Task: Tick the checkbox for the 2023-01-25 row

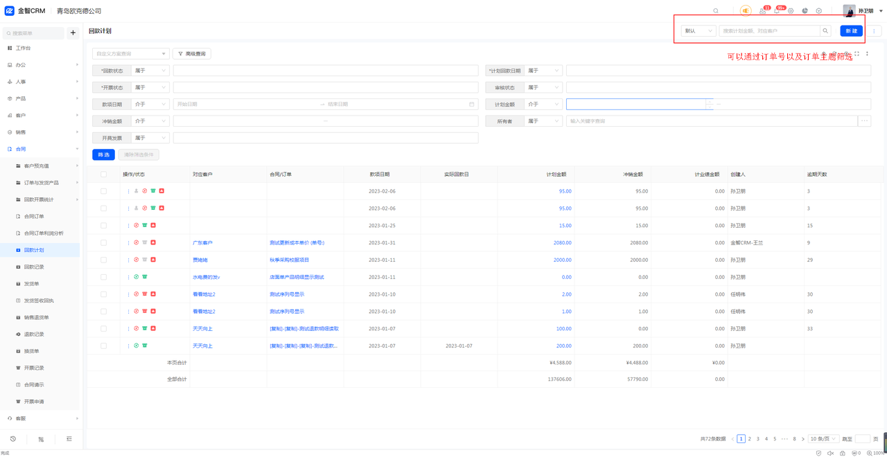Action: point(104,226)
